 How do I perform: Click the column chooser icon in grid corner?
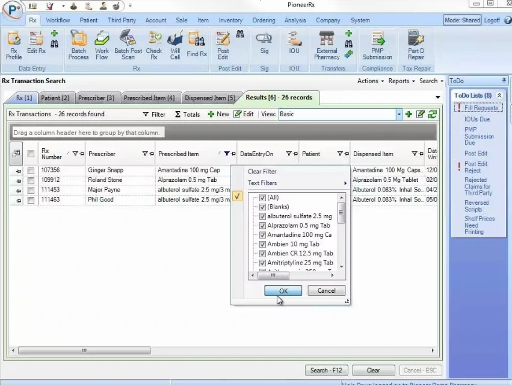point(16,154)
